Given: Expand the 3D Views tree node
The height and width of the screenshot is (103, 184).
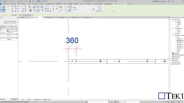Looking at the screenshot, I should pyautogui.click(x=173, y=34).
